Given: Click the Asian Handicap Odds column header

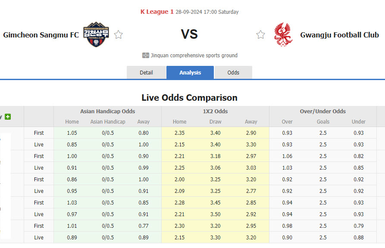Looking at the screenshot, I should [x=107, y=111].
